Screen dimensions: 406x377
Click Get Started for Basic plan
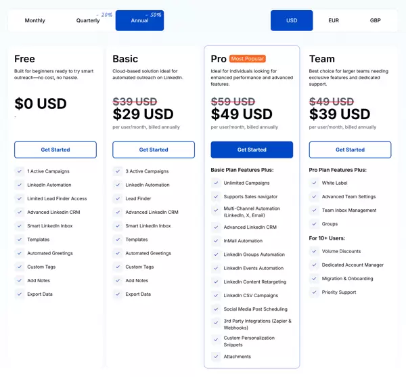(x=154, y=150)
